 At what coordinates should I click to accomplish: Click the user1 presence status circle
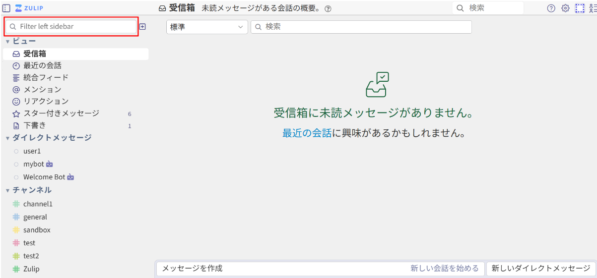16,151
